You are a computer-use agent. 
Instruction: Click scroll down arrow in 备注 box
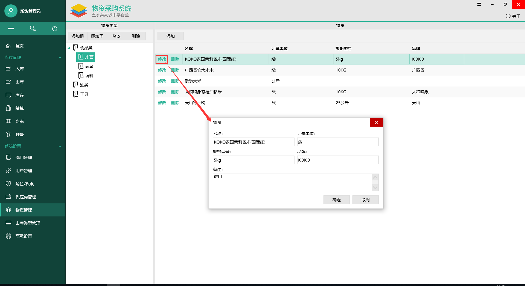(x=375, y=187)
